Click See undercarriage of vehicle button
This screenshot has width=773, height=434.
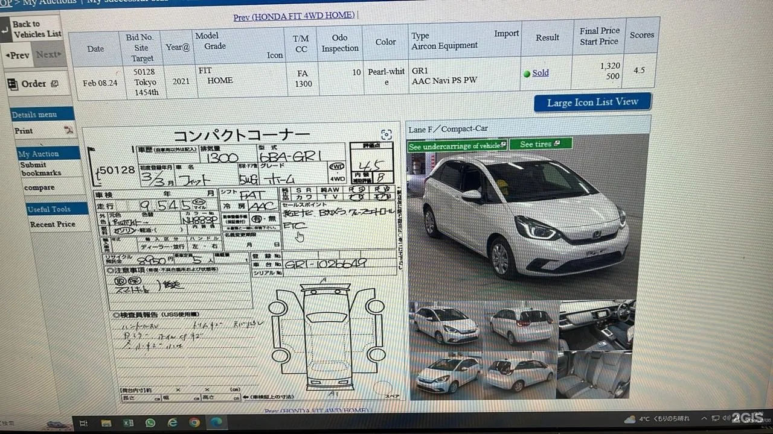point(457,146)
